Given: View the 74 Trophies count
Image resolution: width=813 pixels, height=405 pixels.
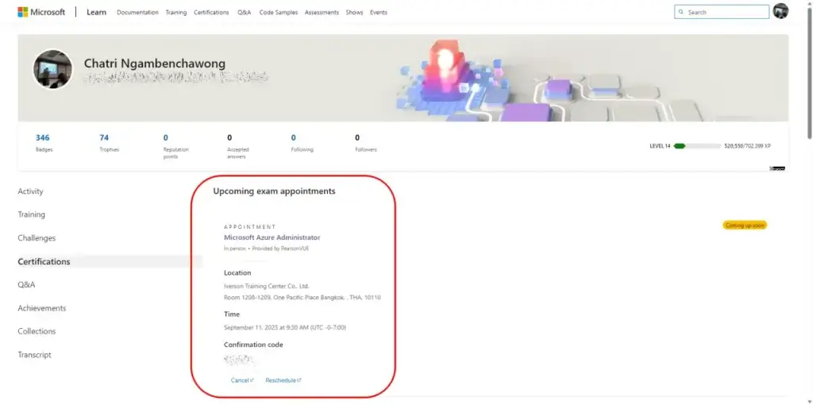Looking at the screenshot, I should tap(109, 143).
